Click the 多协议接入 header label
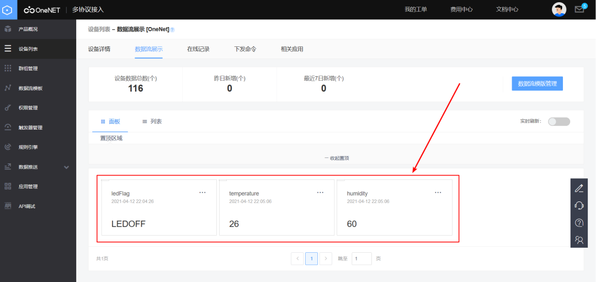596x282 pixels. [88, 10]
